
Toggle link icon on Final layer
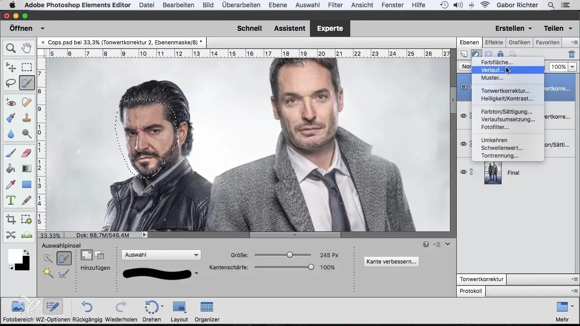(472, 172)
